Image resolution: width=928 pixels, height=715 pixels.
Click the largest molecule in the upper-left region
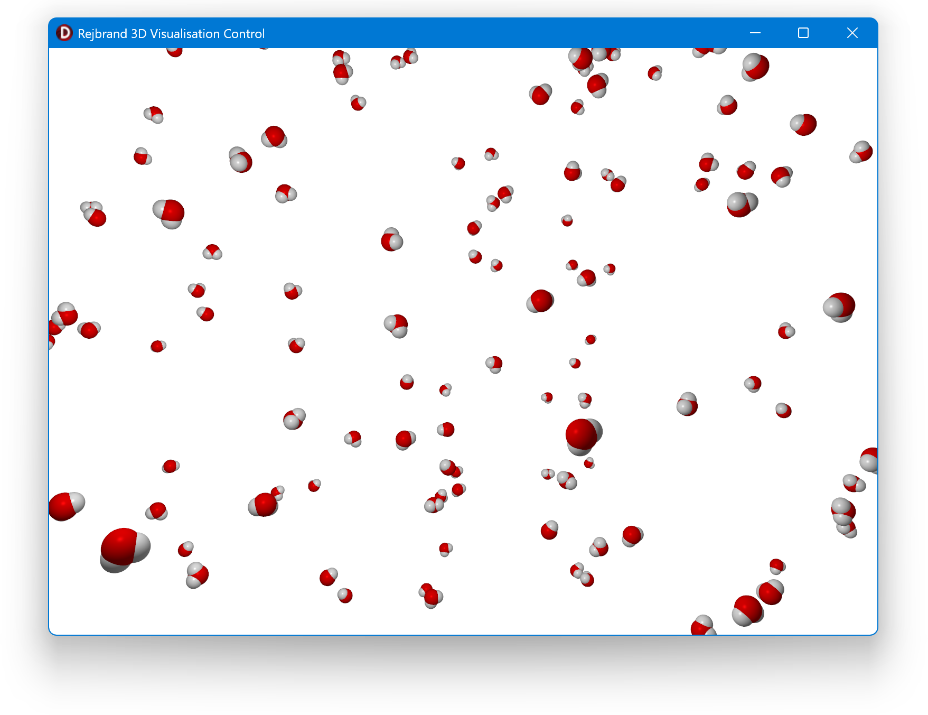(169, 213)
